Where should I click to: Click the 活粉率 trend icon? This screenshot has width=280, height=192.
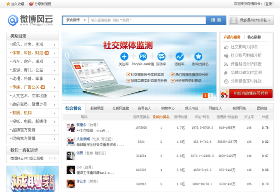[180, 57]
